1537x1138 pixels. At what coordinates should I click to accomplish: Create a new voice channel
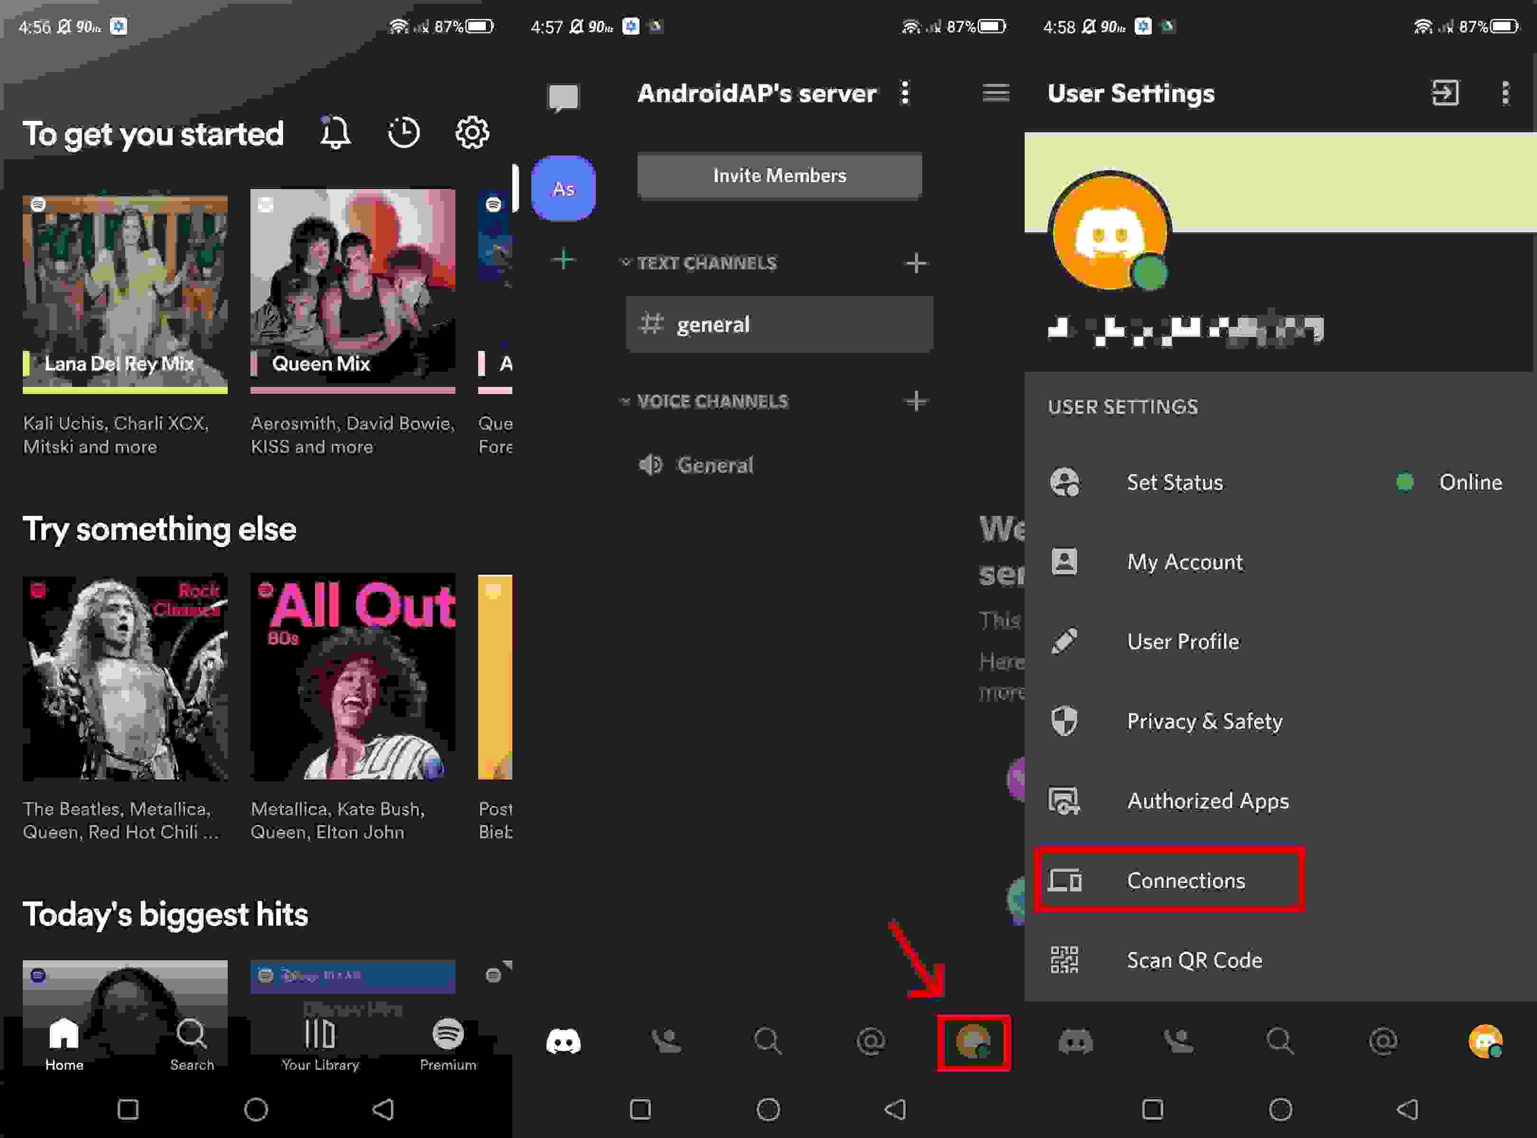click(x=915, y=401)
